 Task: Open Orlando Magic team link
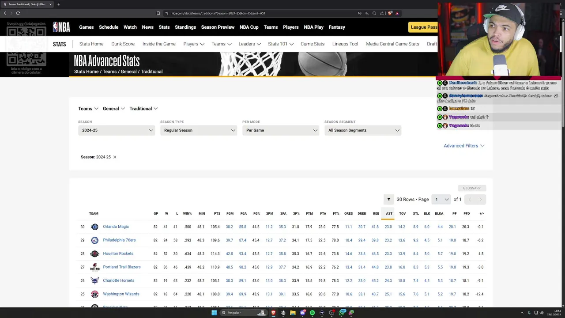coord(116,227)
